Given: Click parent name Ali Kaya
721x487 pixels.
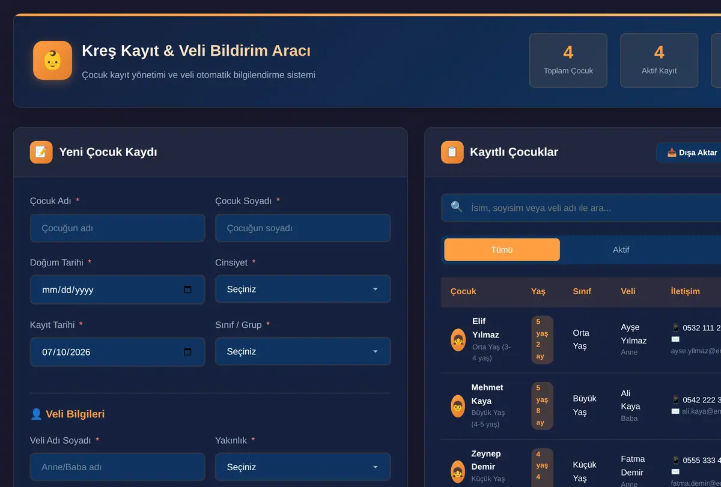Looking at the screenshot, I should point(630,400).
